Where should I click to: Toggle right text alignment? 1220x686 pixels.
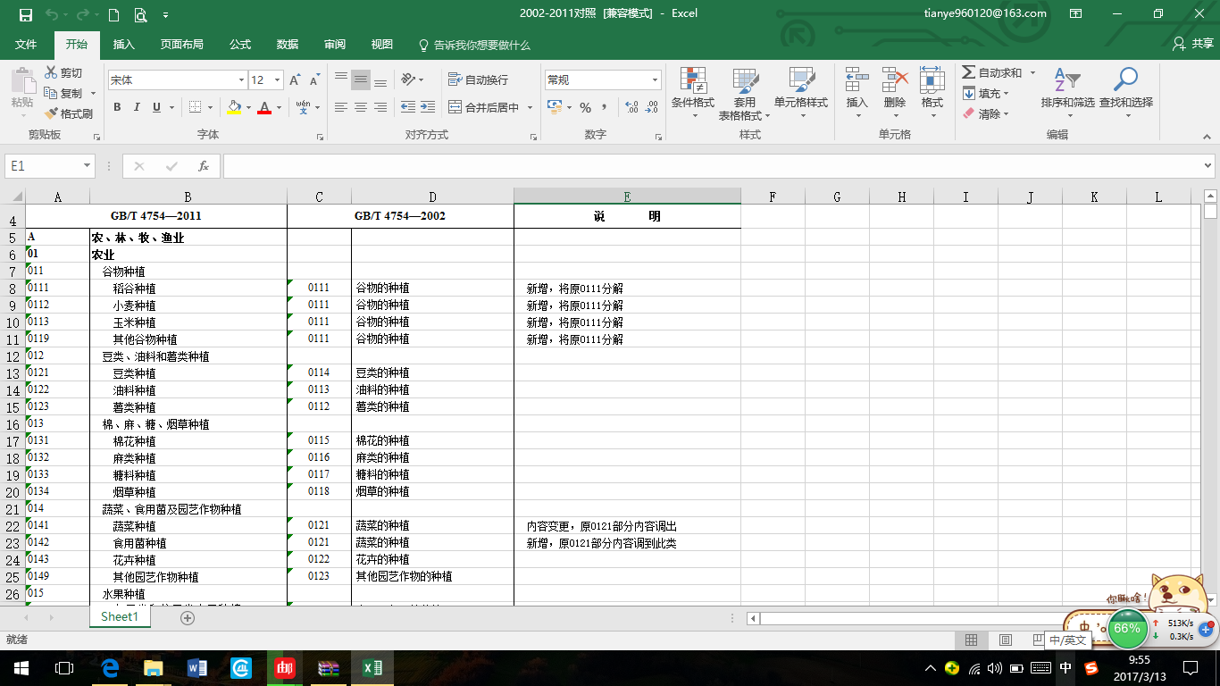point(380,107)
